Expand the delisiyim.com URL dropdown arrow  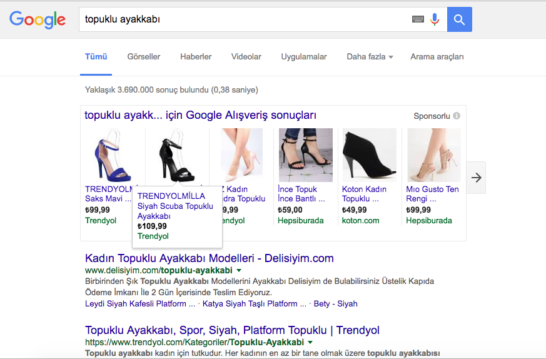coord(239,270)
